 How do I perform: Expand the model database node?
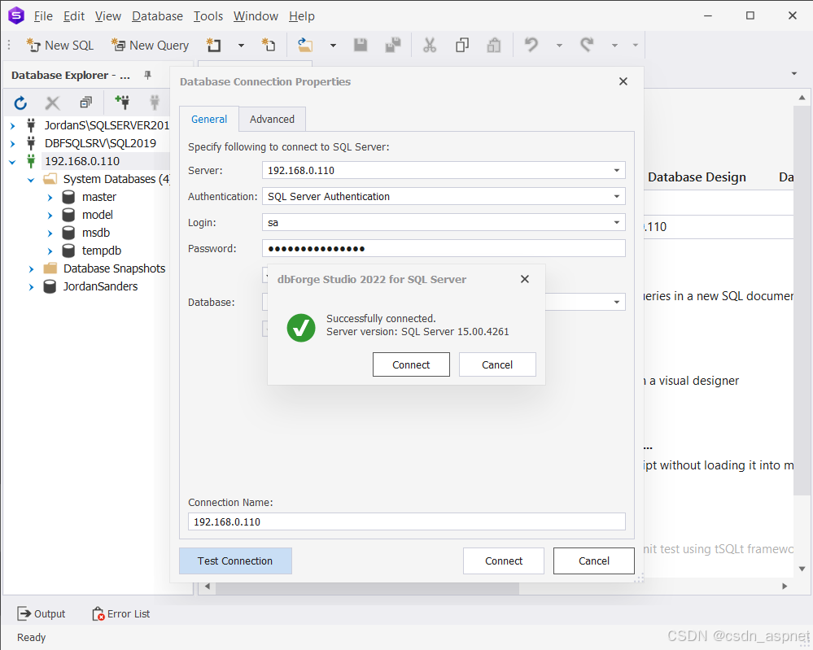(50, 215)
